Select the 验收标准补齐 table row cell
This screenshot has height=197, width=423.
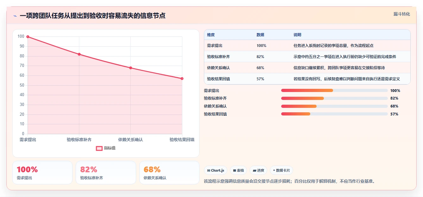[x=218, y=57]
